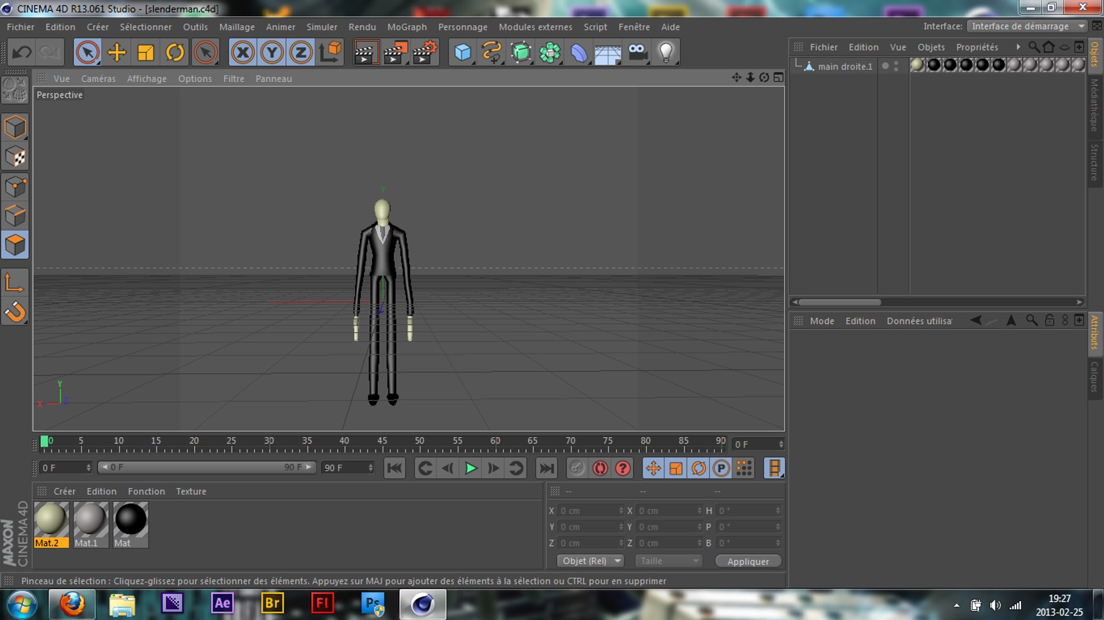
Task: Click the Render View clapperboard icon
Action: click(366, 52)
